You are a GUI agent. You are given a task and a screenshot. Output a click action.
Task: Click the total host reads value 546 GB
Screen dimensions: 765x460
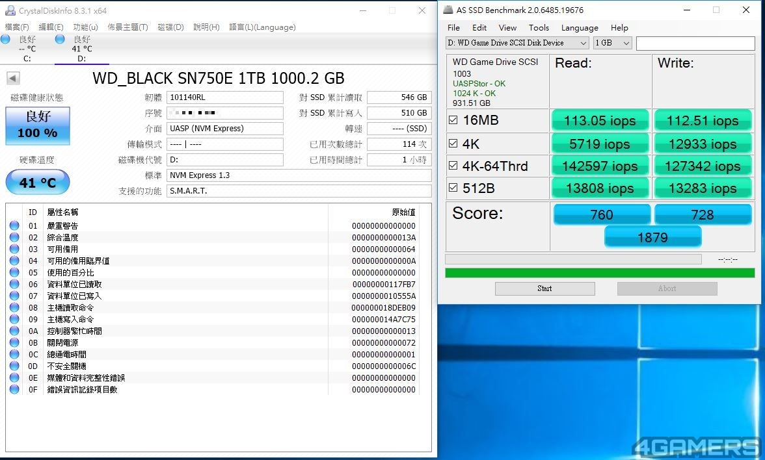(x=399, y=97)
